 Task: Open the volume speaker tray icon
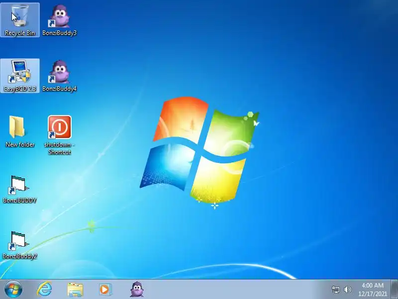tap(347, 290)
